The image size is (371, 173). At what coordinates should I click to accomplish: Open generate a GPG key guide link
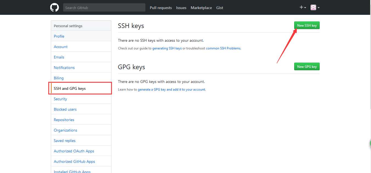pyautogui.click(x=172, y=89)
